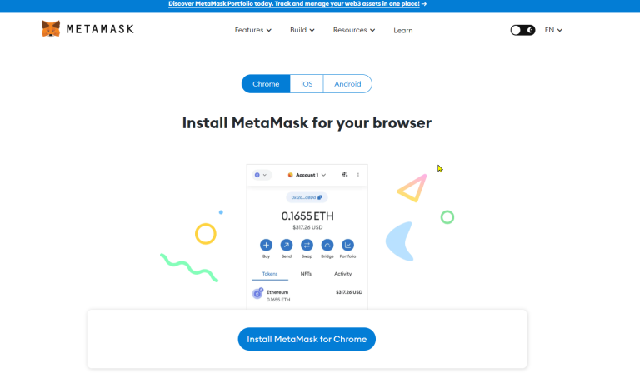The height and width of the screenshot is (378, 640).
Task: Switch to the iOS tab
Action: [x=307, y=83]
